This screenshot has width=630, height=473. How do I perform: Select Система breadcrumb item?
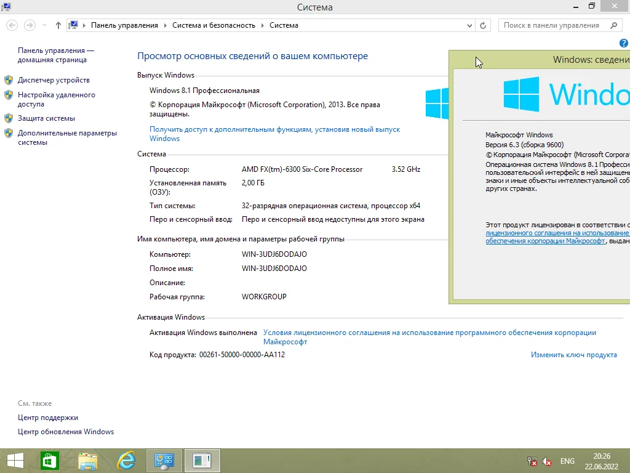(x=284, y=25)
